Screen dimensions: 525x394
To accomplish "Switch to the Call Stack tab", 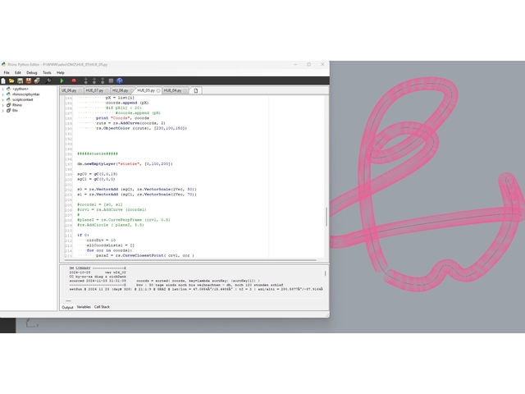I will pos(102,307).
